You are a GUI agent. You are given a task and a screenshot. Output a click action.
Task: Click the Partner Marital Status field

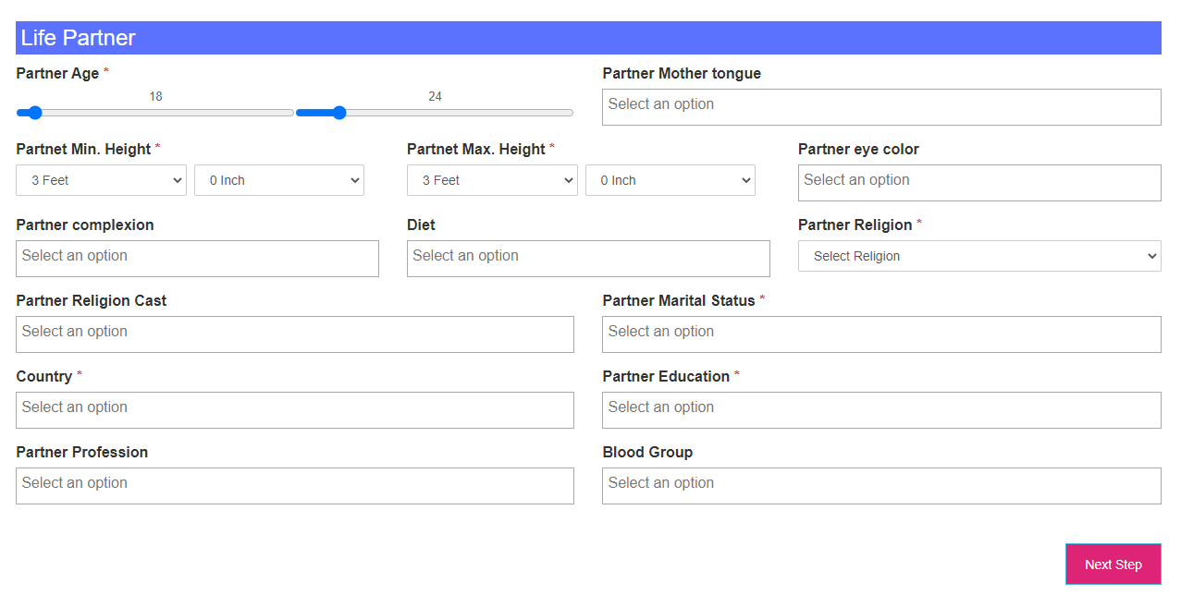pos(880,334)
